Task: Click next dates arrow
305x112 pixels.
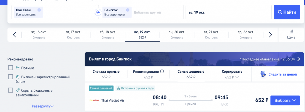Action: (270, 35)
